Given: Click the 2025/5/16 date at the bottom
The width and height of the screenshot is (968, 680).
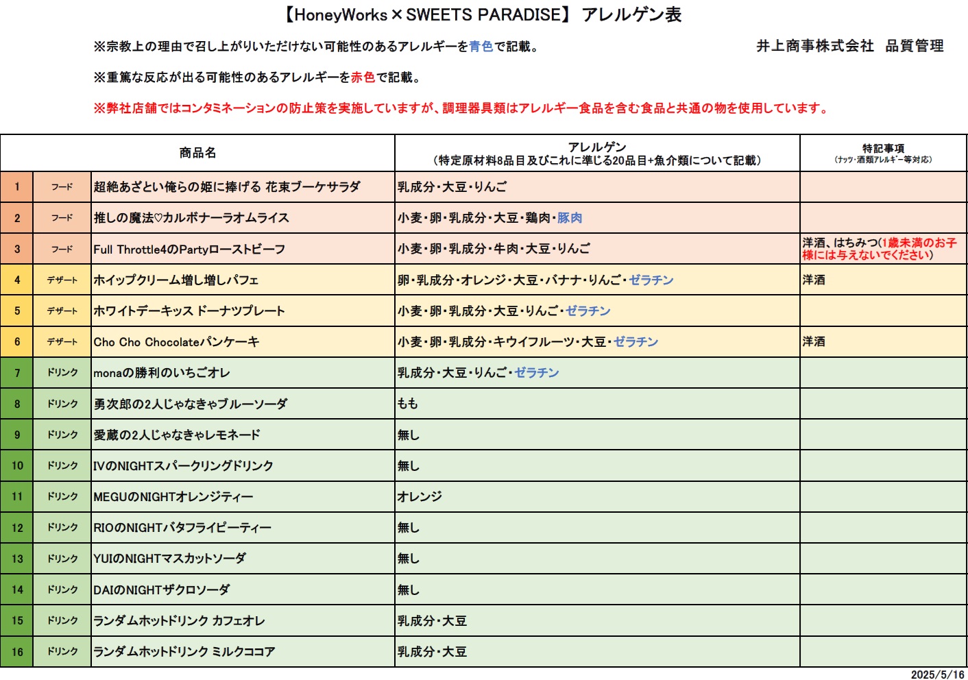Looking at the screenshot, I should (937, 675).
